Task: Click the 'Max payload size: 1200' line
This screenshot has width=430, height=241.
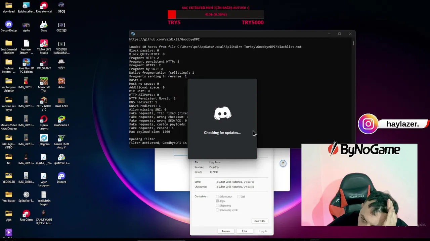Action: [149, 132]
